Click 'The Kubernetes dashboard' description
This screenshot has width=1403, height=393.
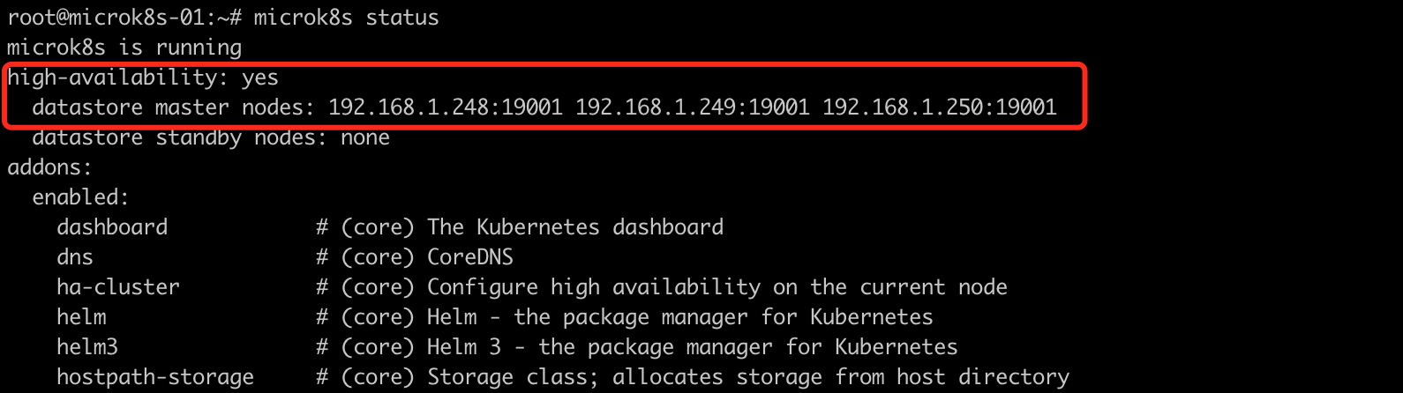click(575, 227)
